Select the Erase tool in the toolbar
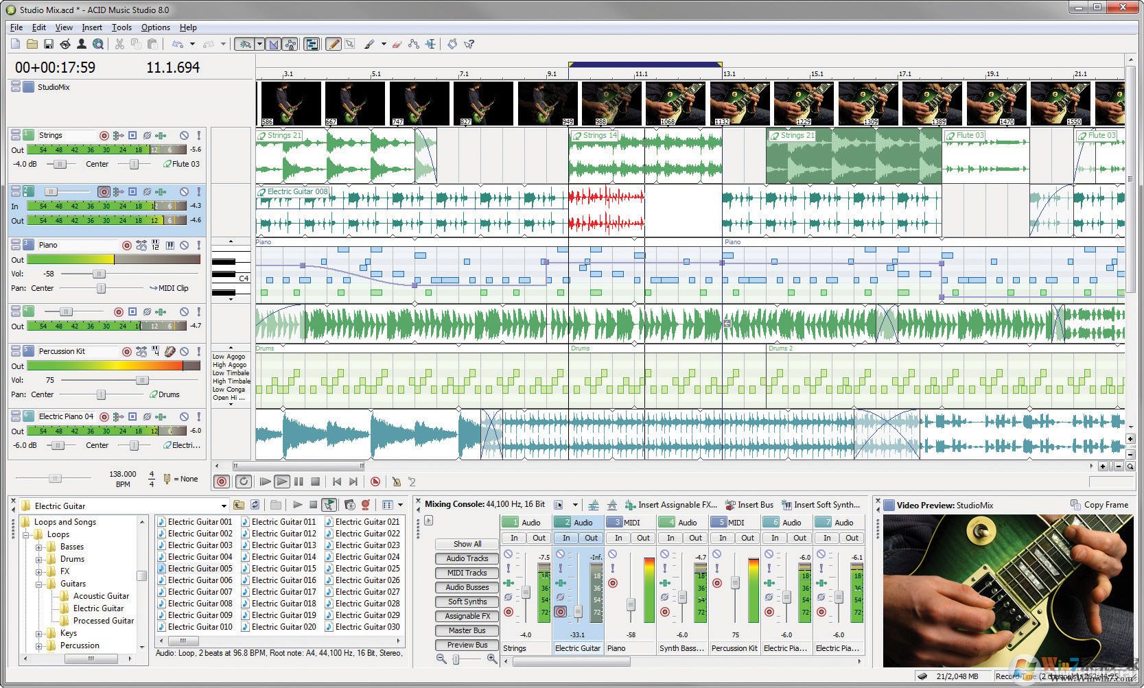The width and height of the screenshot is (1144, 688). coord(397,44)
